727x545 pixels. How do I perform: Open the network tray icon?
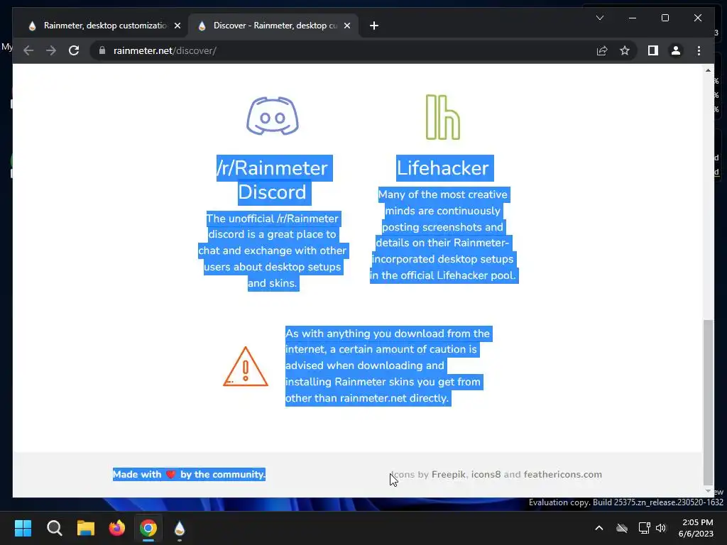pyautogui.click(x=644, y=528)
